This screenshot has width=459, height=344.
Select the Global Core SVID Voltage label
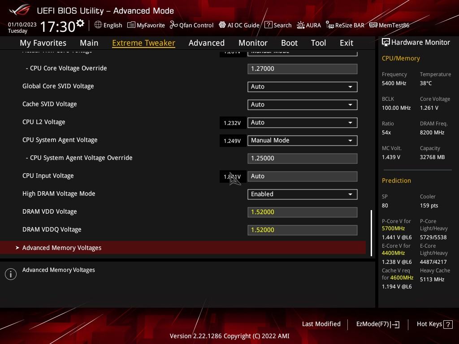click(x=58, y=86)
